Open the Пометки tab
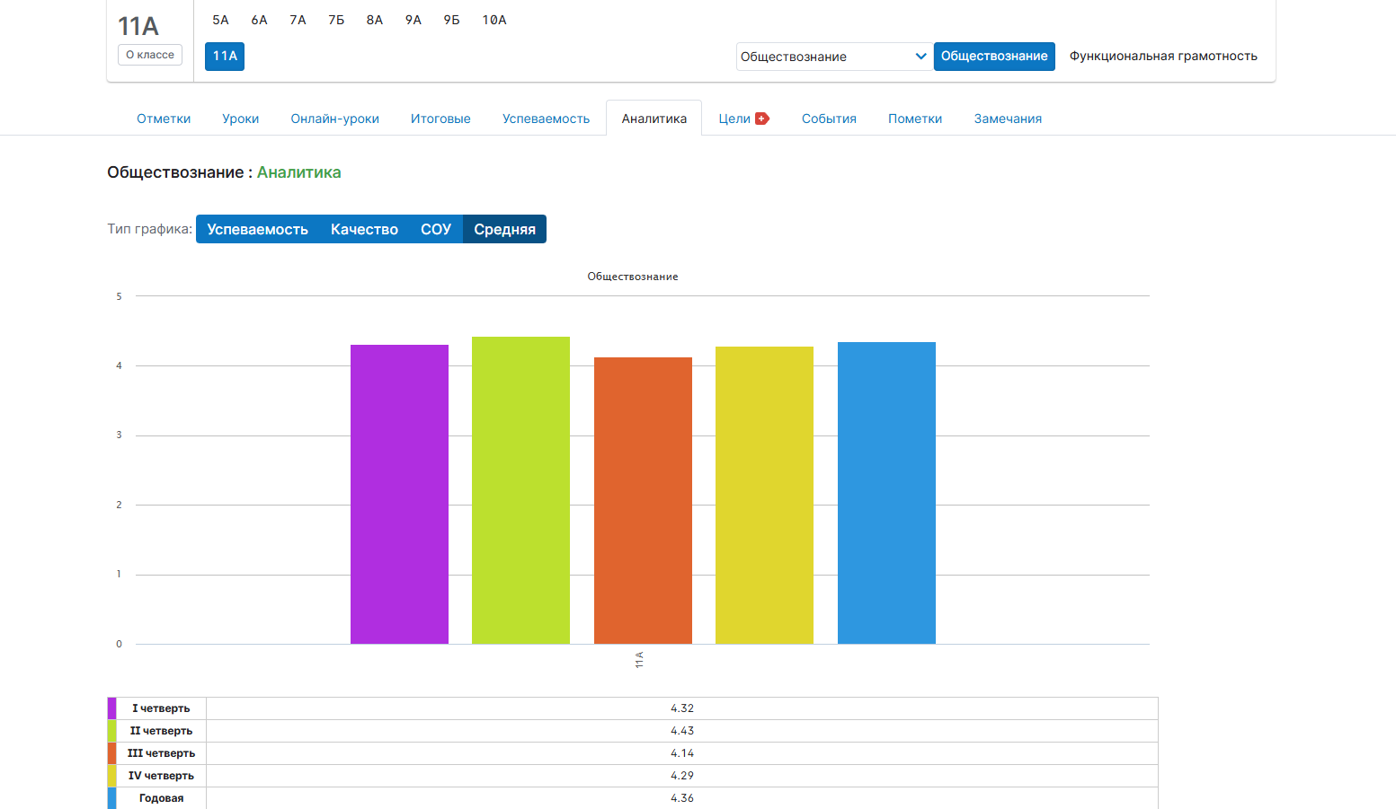The image size is (1396, 809). coord(915,119)
